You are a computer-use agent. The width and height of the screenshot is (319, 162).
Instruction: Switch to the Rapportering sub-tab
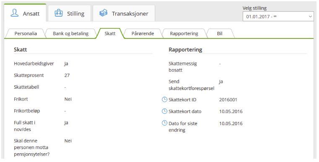184,33
